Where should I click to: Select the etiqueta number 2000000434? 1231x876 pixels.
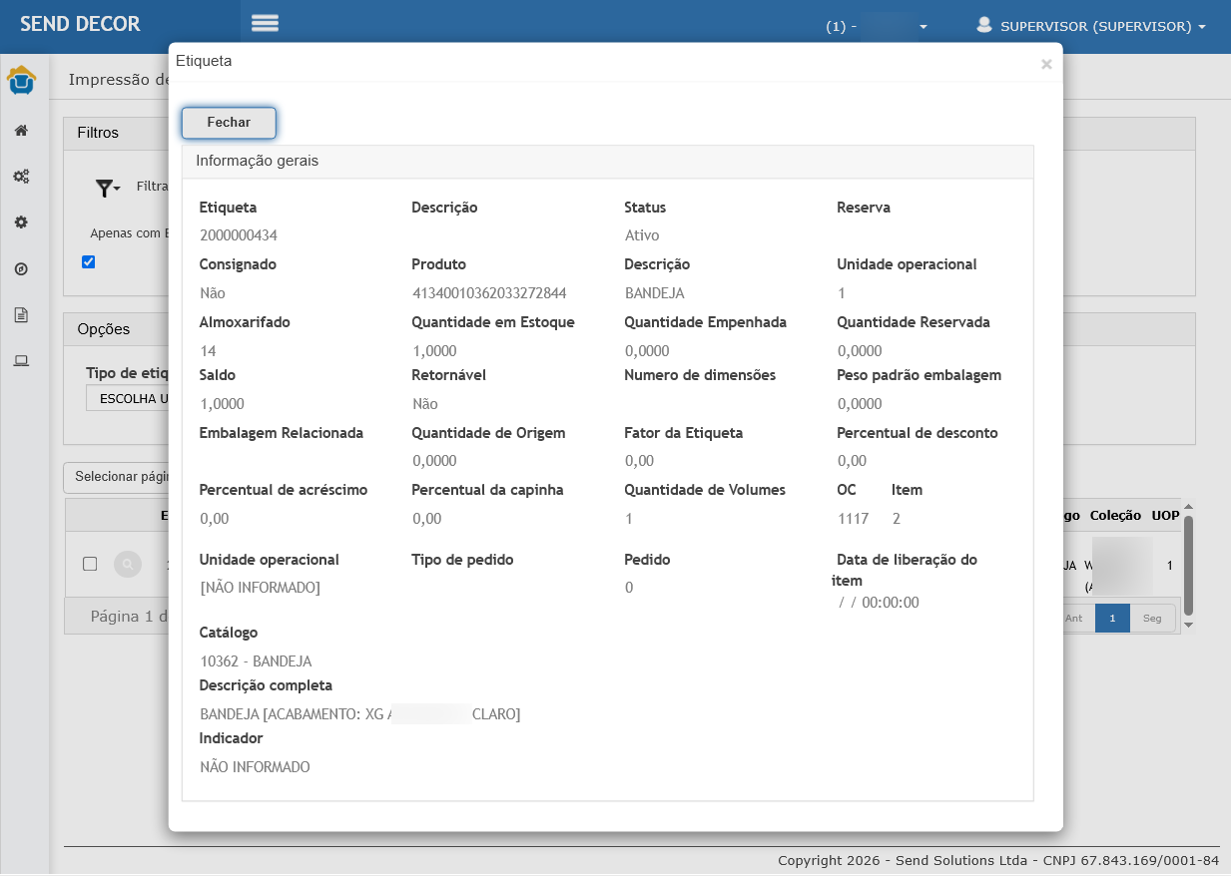coord(239,235)
